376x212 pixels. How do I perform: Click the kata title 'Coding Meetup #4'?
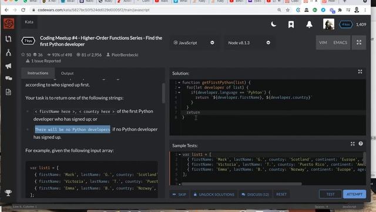(x=101, y=41)
